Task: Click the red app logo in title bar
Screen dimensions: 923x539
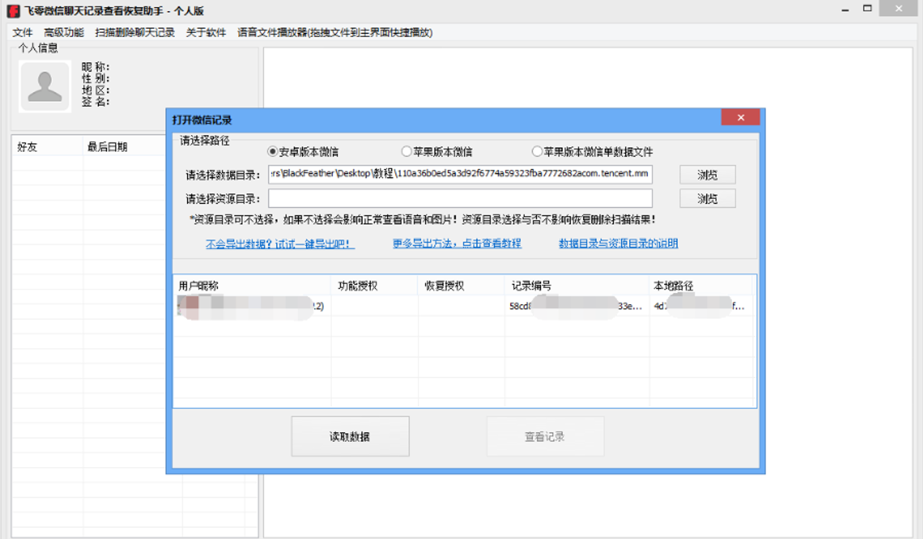Action: click(x=13, y=11)
